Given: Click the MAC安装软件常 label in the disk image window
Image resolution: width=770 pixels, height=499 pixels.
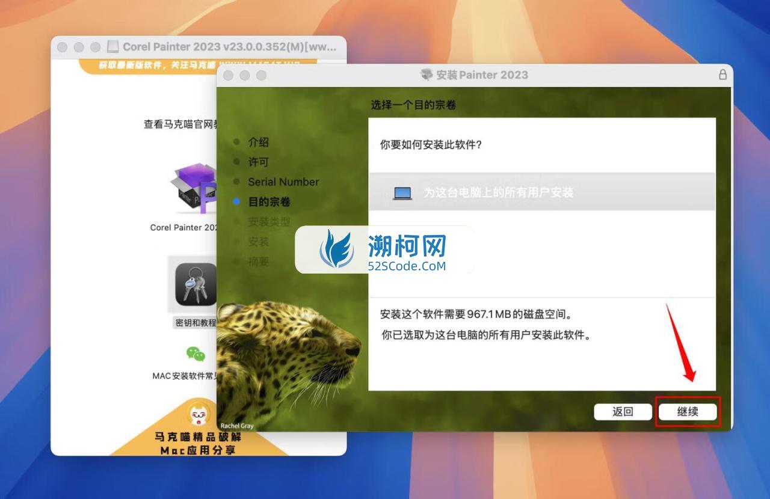Looking at the screenshot, I should (185, 376).
